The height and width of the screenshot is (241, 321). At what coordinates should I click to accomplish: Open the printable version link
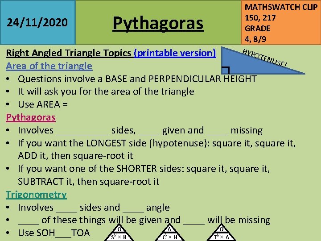[175, 53]
